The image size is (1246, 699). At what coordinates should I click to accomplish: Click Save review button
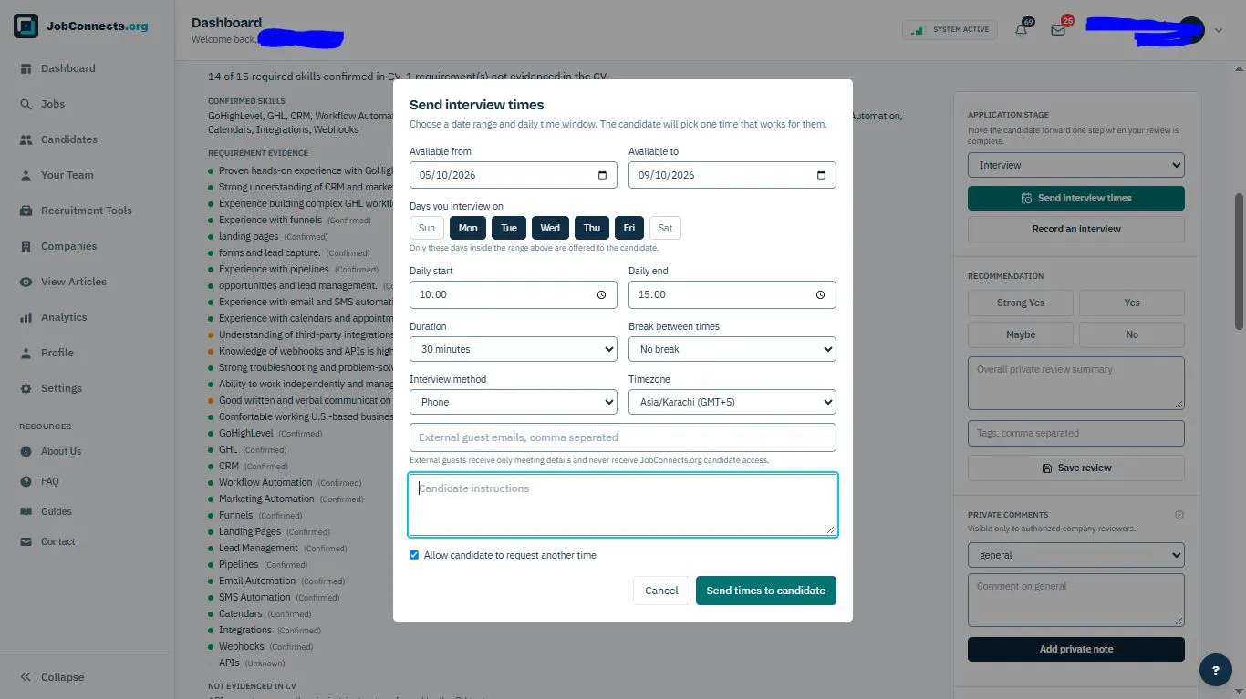1076,468
